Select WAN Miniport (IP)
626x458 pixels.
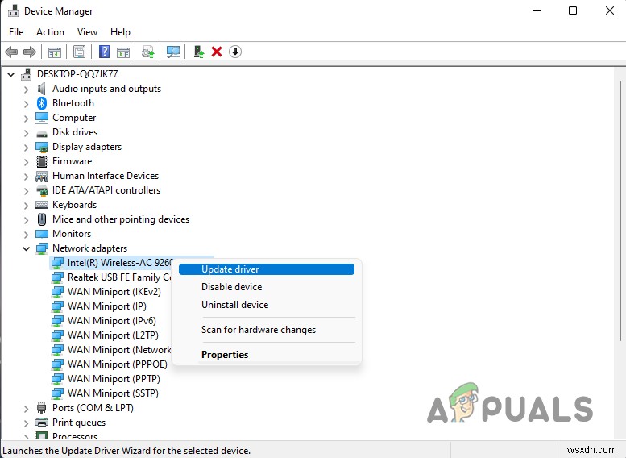pos(107,306)
